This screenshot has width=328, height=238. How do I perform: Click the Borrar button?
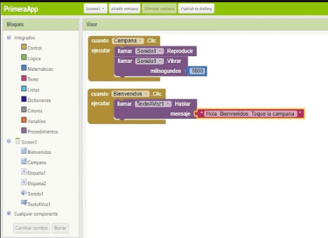coord(60,228)
